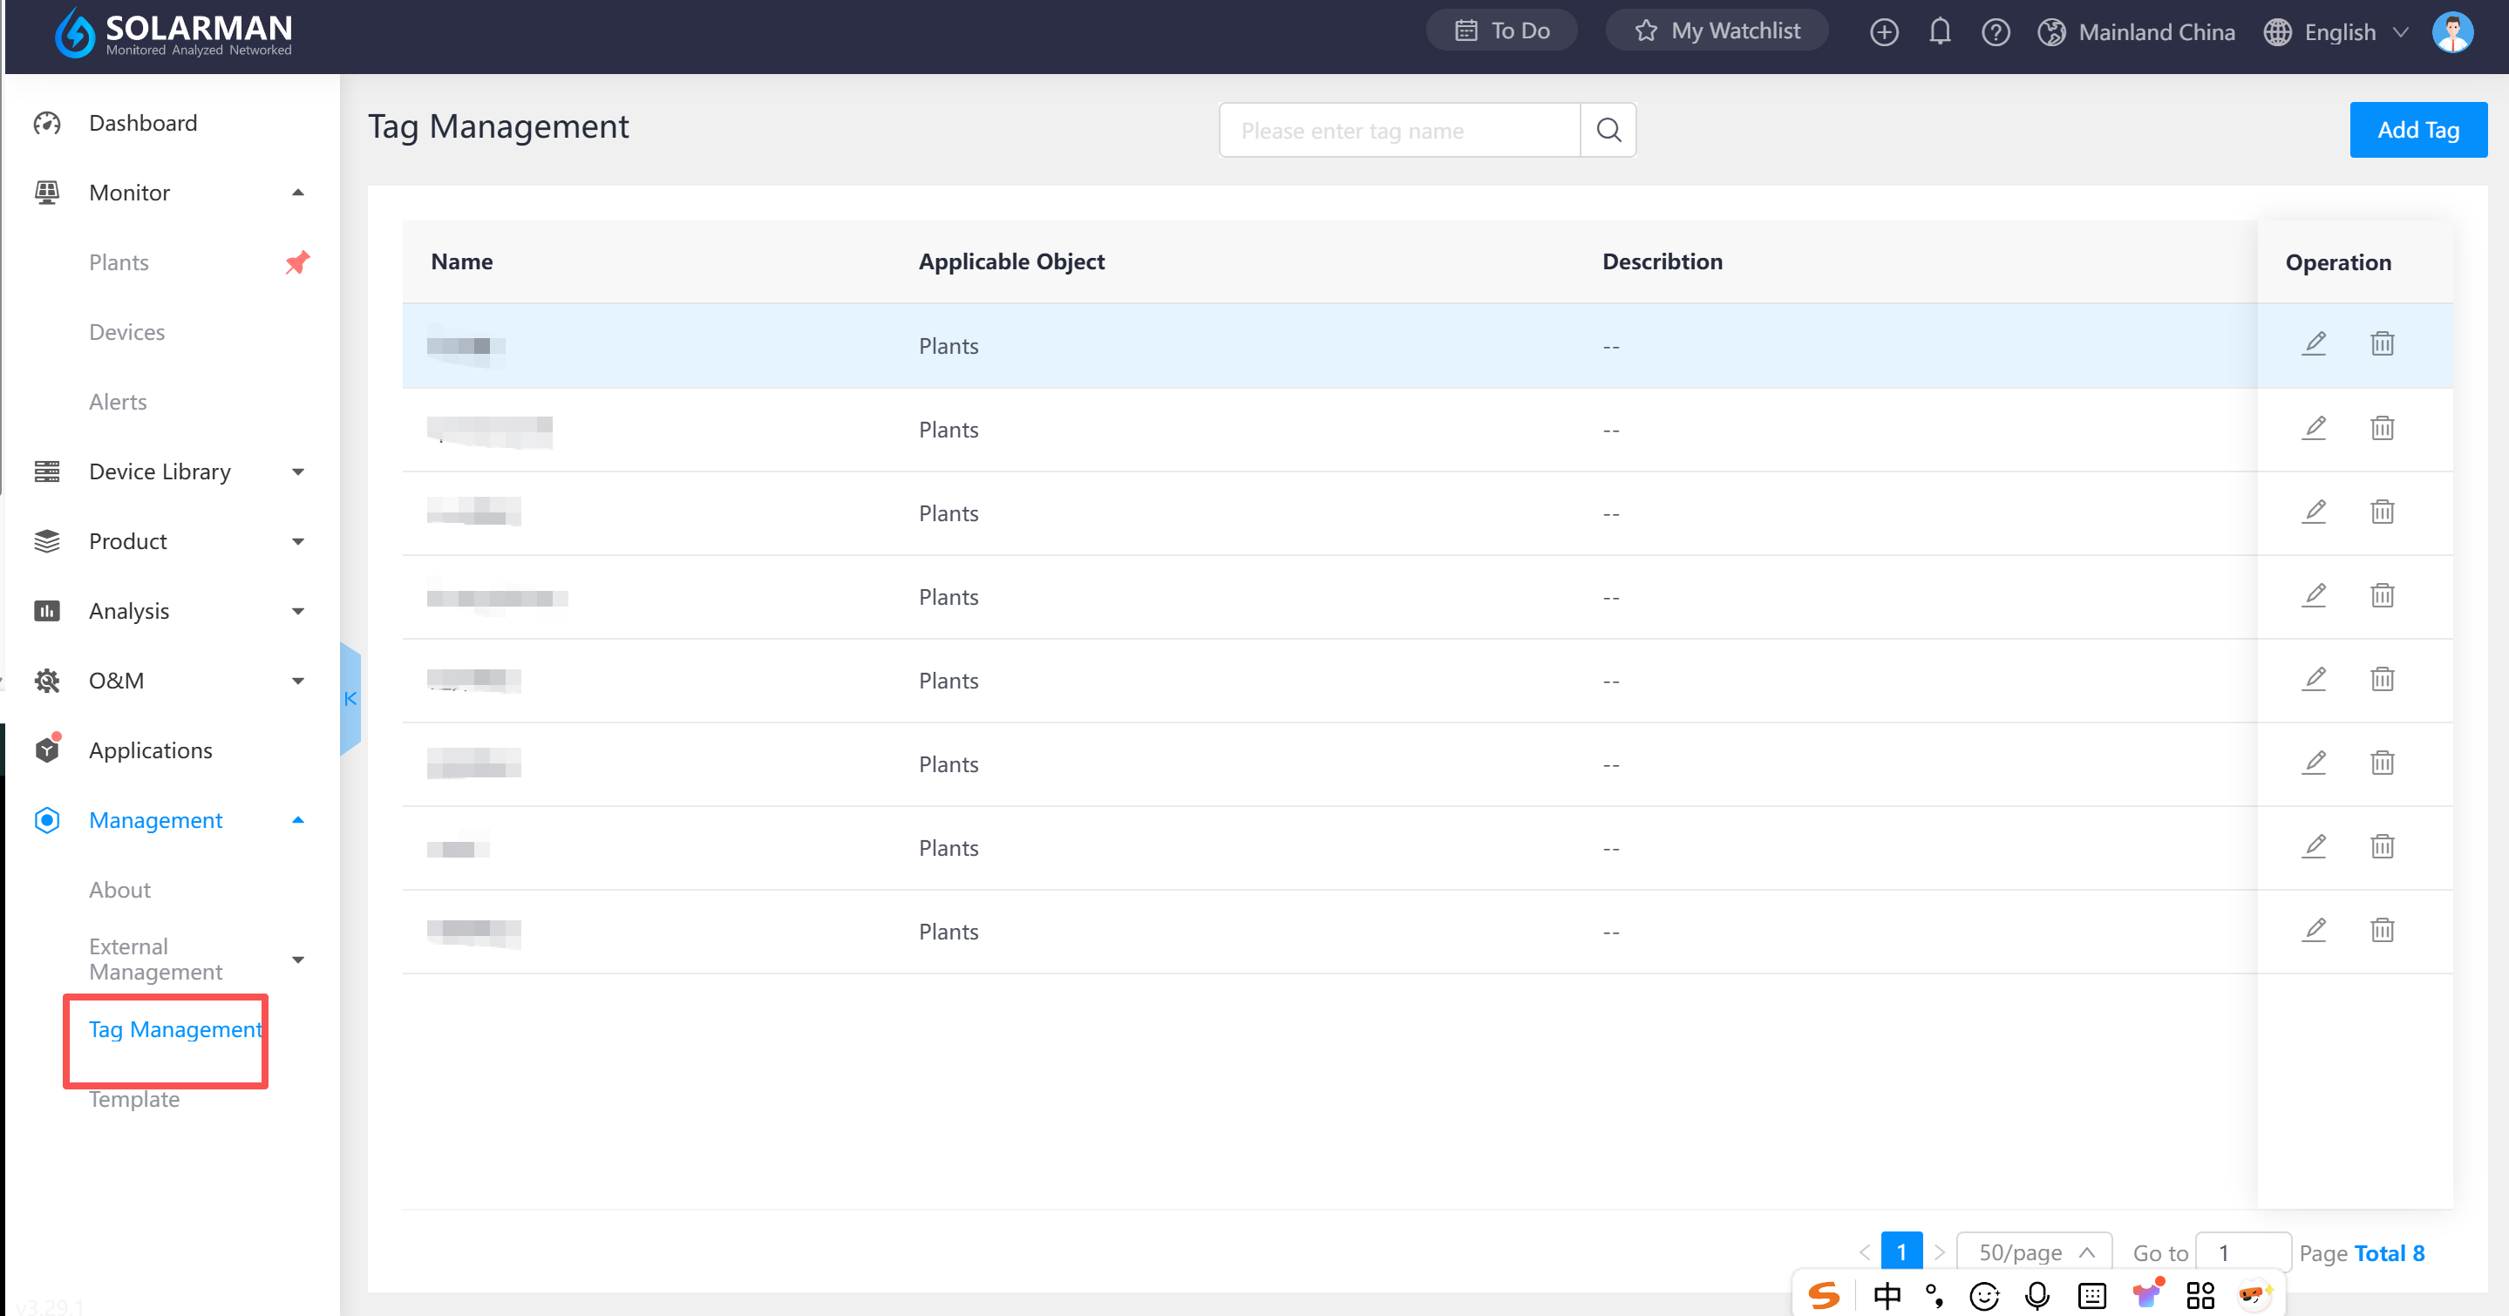The height and width of the screenshot is (1316, 2509).
Task: Edit the first tag with pencil icon
Action: pos(2315,343)
